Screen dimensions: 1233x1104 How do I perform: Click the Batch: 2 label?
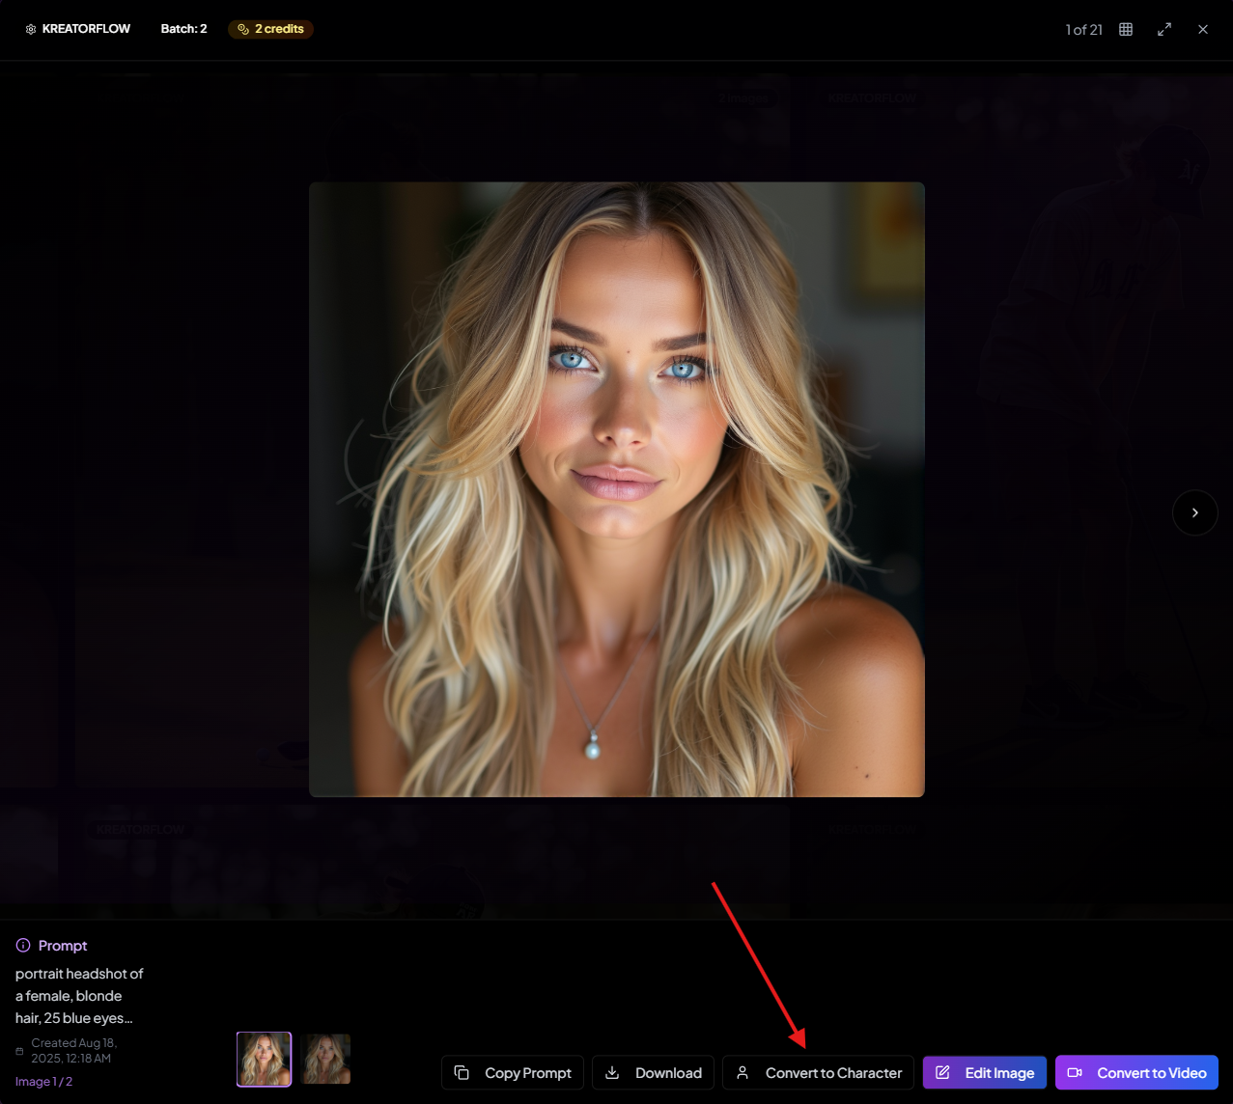[x=183, y=29]
